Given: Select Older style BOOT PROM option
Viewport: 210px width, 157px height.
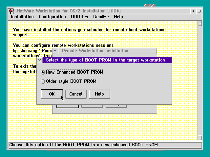Looking at the screenshot, I should (x=69, y=81).
